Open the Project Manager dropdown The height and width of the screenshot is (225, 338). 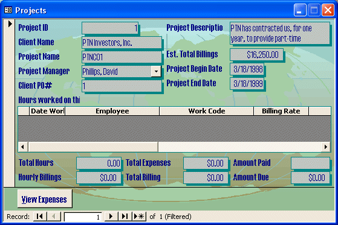point(156,71)
